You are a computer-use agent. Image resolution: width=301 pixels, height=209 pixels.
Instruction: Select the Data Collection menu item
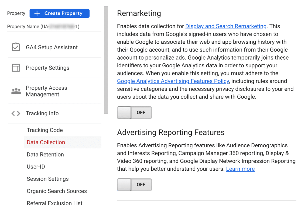pyautogui.click(x=63, y=142)
